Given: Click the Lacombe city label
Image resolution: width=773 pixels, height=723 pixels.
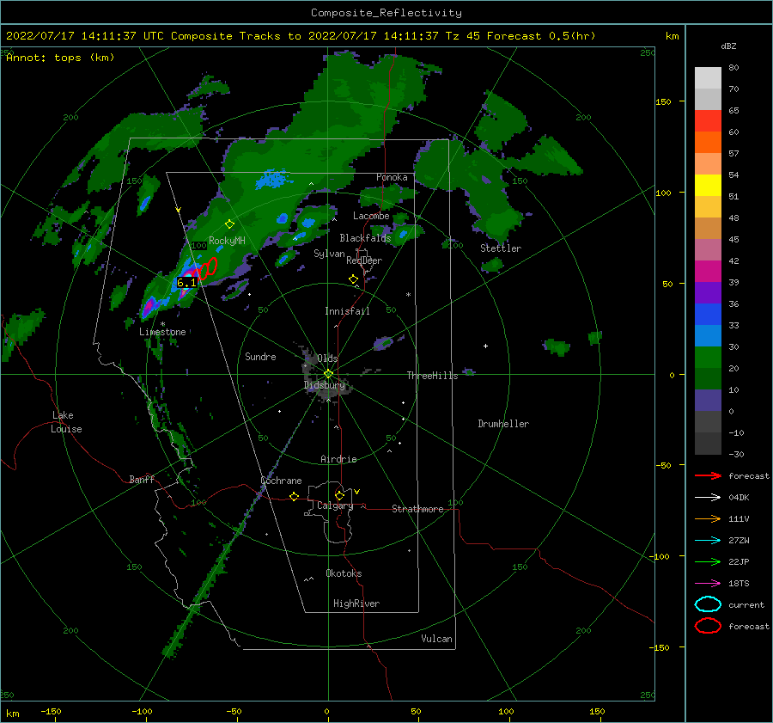Looking at the screenshot, I should click(x=371, y=216).
